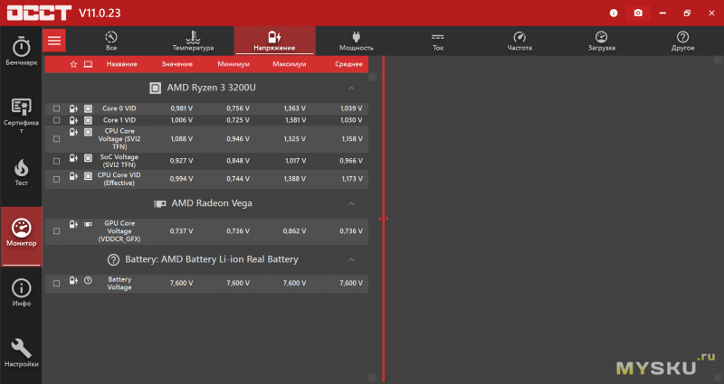Open the Сертификат section in sidebar

[21, 116]
